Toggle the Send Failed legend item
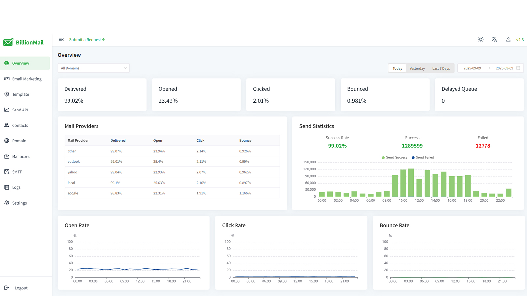527x296 pixels. coord(423,157)
